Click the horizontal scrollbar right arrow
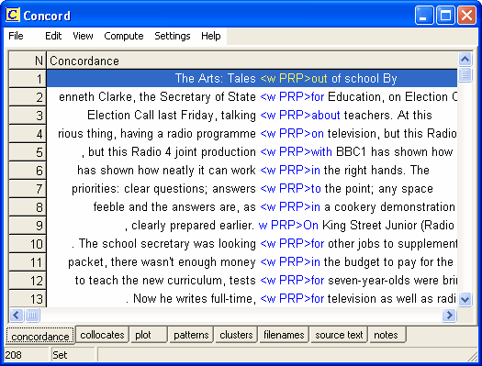Image resolution: width=482 pixels, height=366 pixels. (x=449, y=315)
